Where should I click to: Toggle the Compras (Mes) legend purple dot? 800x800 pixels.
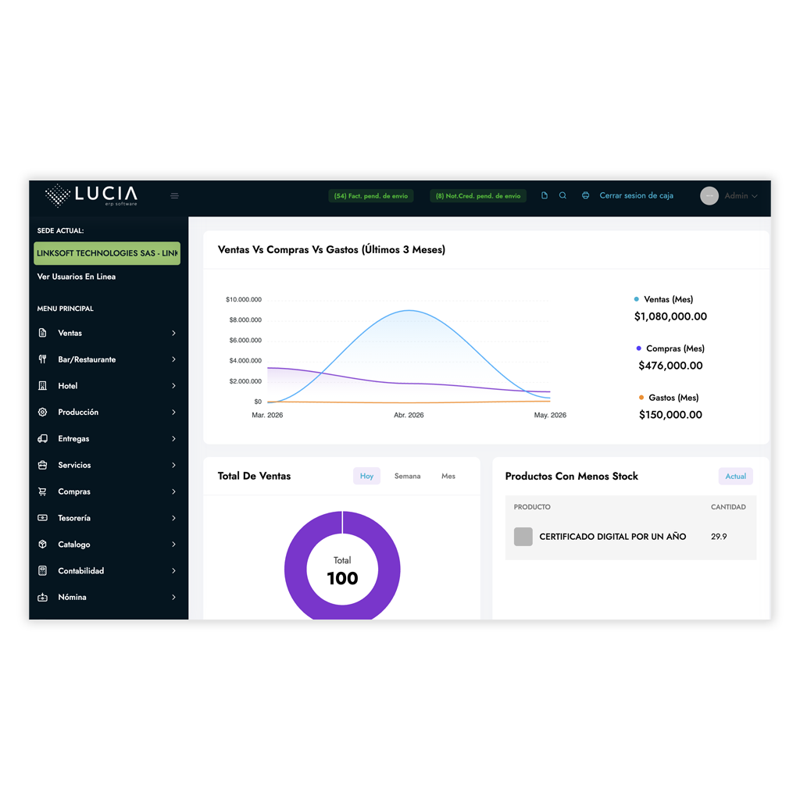coord(639,348)
